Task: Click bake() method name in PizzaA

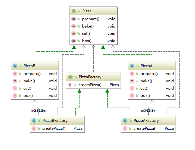Action: coord(146,81)
